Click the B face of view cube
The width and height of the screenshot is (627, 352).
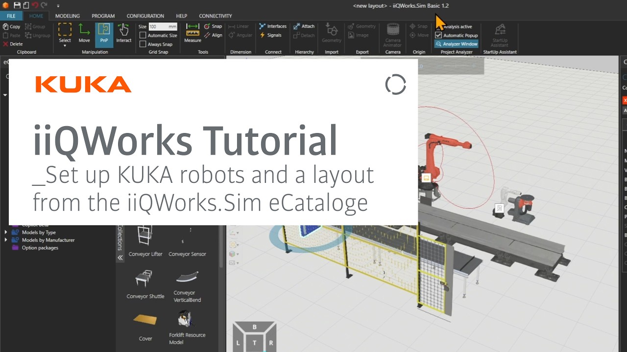pyautogui.click(x=254, y=327)
